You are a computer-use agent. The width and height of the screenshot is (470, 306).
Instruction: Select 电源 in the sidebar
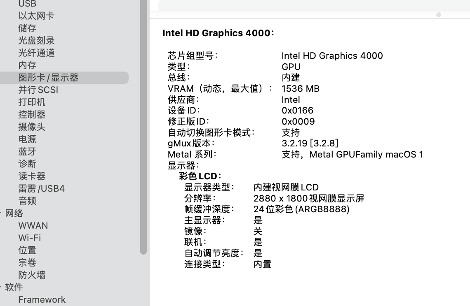(27, 139)
